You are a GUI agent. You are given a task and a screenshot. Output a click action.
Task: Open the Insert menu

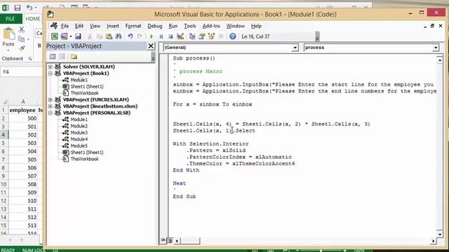point(112,26)
